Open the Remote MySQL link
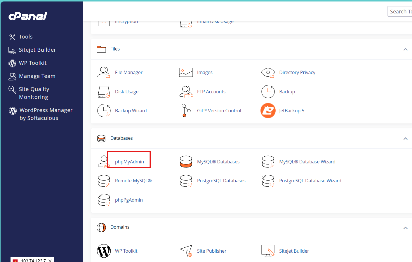This screenshot has width=412, height=262. tap(133, 181)
